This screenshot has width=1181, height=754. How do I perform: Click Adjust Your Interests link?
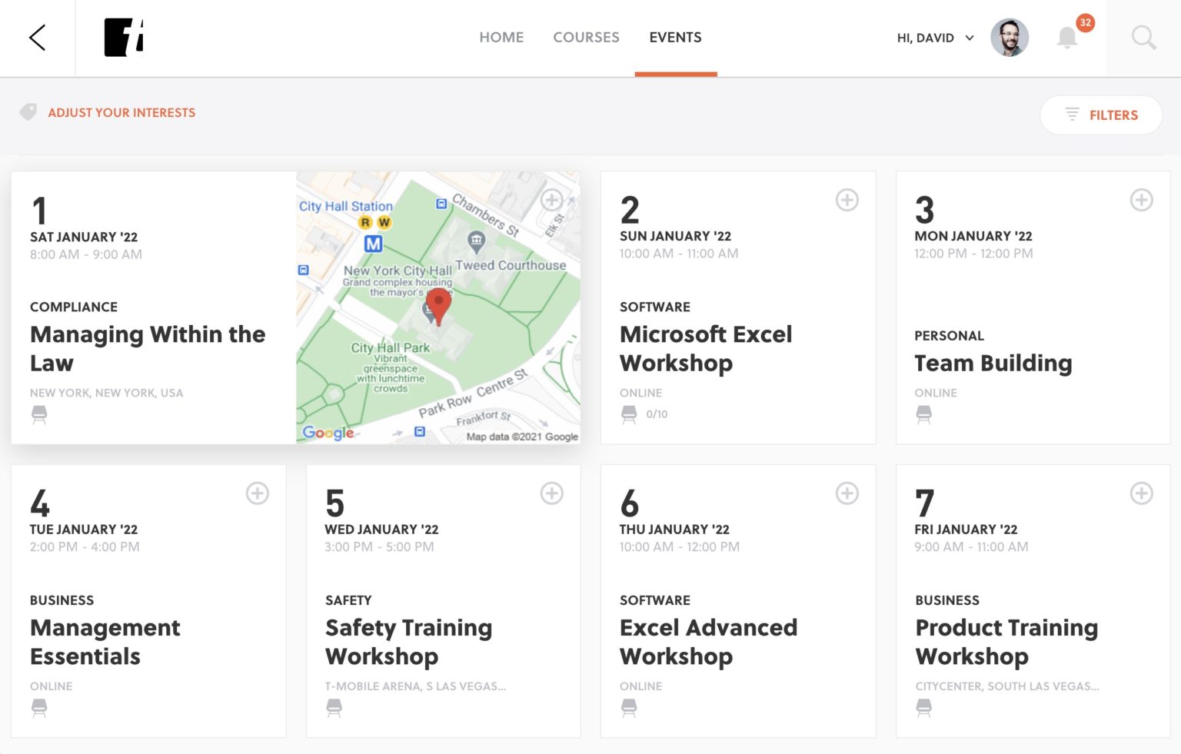pyautogui.click(x=121, y=113)
